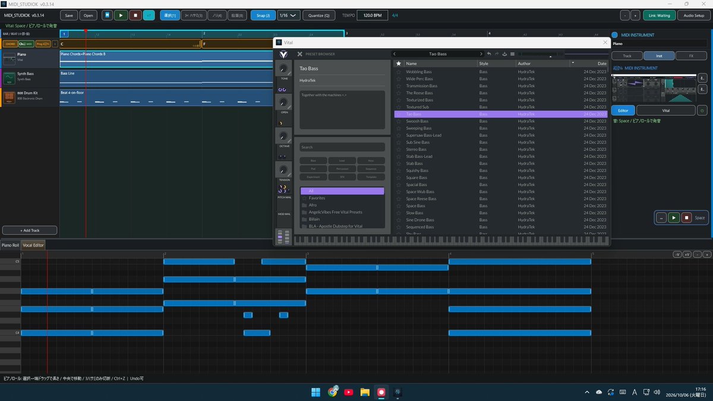
Task: Select the Space Wub Bass preset
Action: click(501, 192)
